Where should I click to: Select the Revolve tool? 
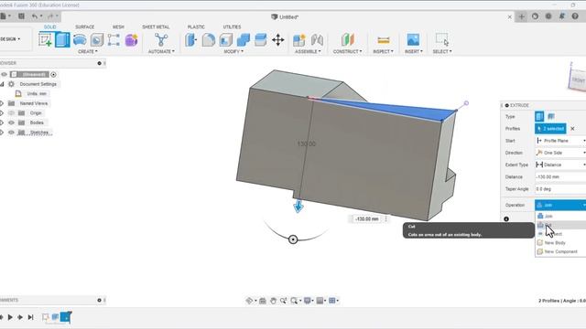(80, 39)
